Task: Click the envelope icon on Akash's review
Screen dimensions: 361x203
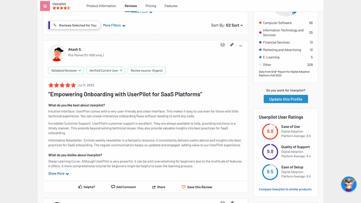Action: pos(222,45)
